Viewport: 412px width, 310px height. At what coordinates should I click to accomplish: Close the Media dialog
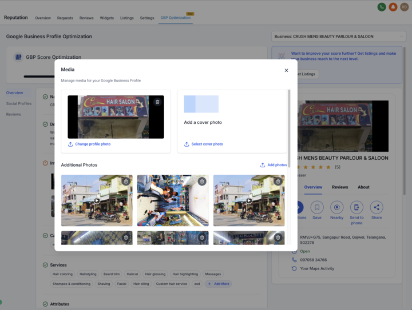pos(286,70)
